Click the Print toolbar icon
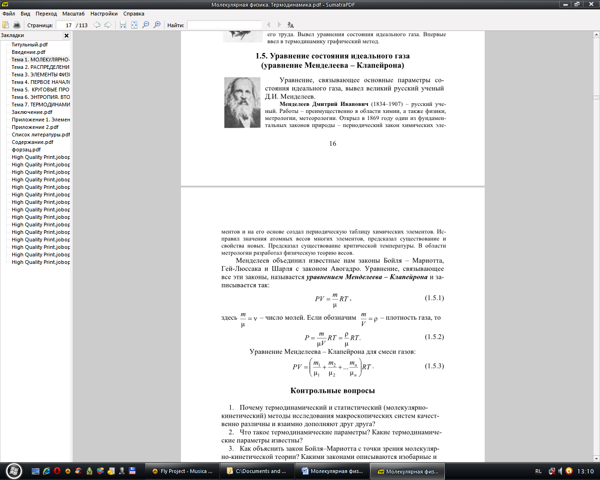This screenshot has height=480, width=600. tap(17, 25)
